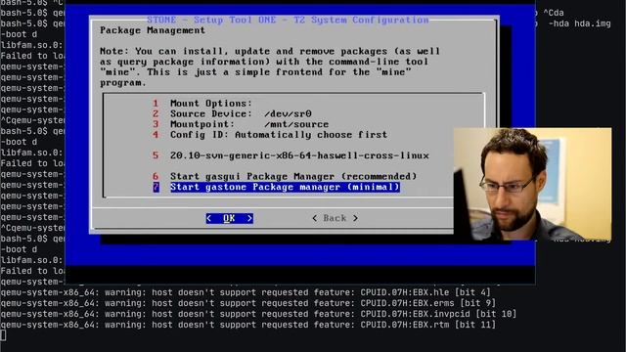Click the EBX.invpcid bit 10 warning line
The image size is (626, 352).
[x=258, y=314]
